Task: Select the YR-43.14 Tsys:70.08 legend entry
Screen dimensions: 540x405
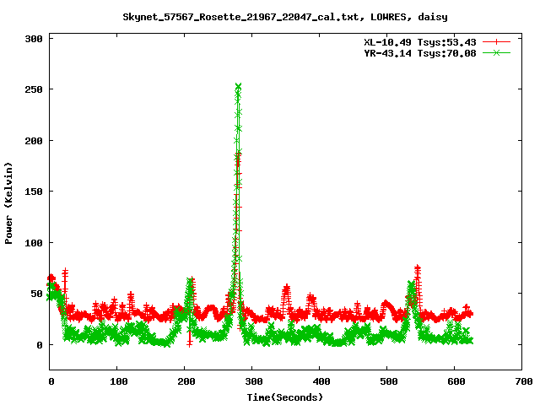Action: [x=420, y=53]
